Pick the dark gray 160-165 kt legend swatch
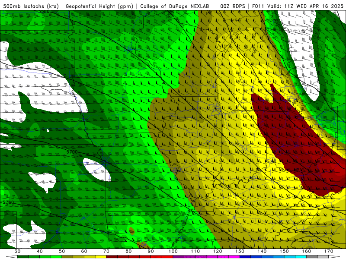The height and width of the screenshot is (259, 346). [312, 257]
